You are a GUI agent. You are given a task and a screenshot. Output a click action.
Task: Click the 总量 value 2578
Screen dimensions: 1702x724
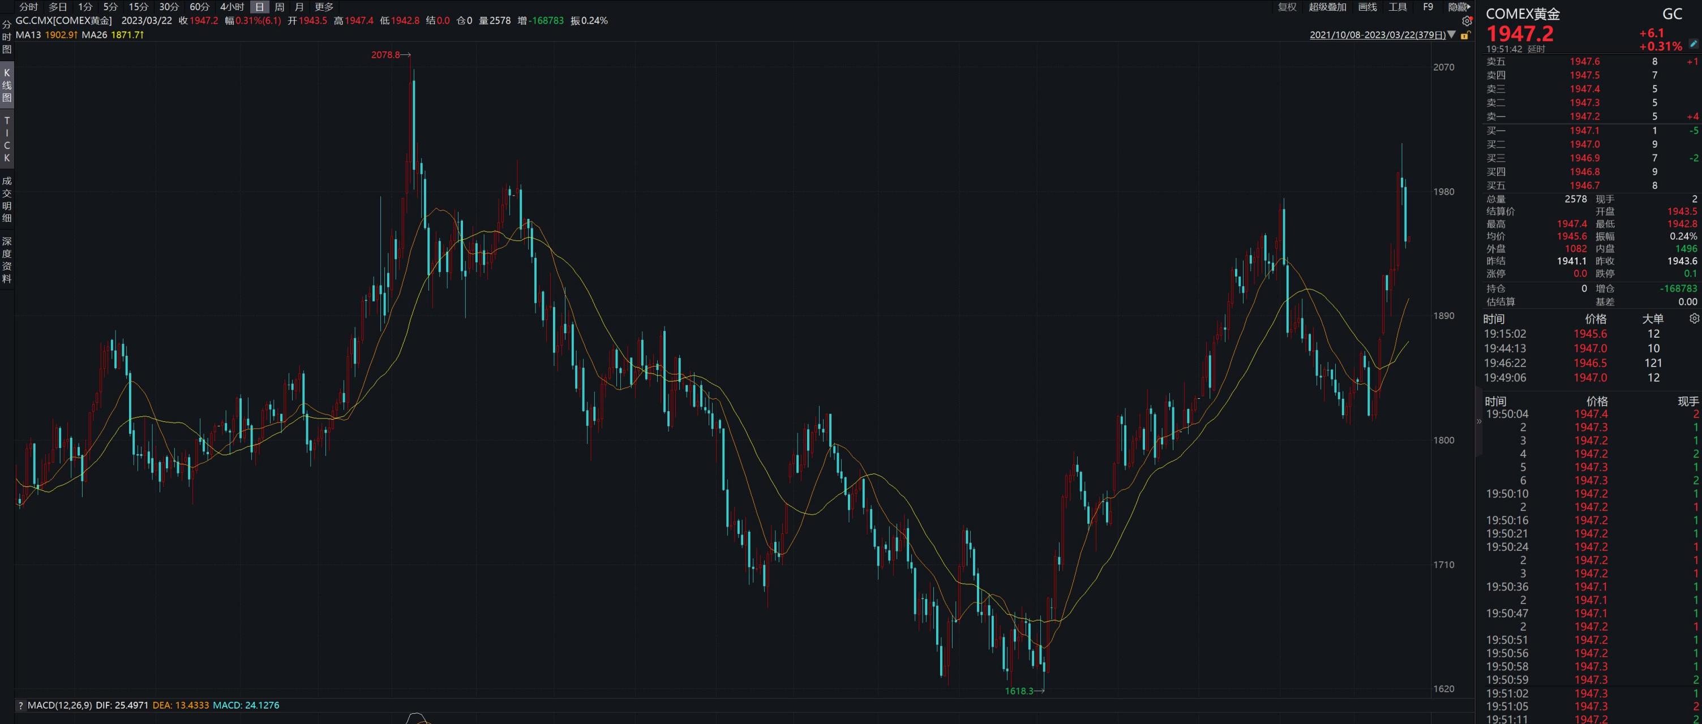[x=1576, y=199]
